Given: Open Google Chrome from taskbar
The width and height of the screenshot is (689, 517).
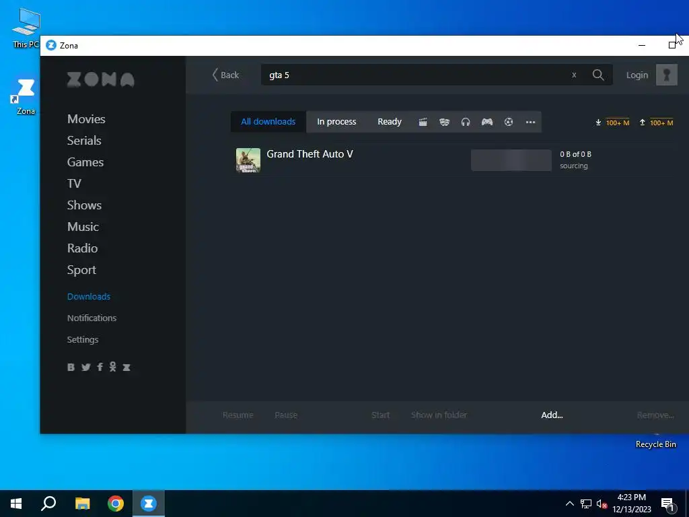Looking at the screenshot, I should click(x=116, y=504).
